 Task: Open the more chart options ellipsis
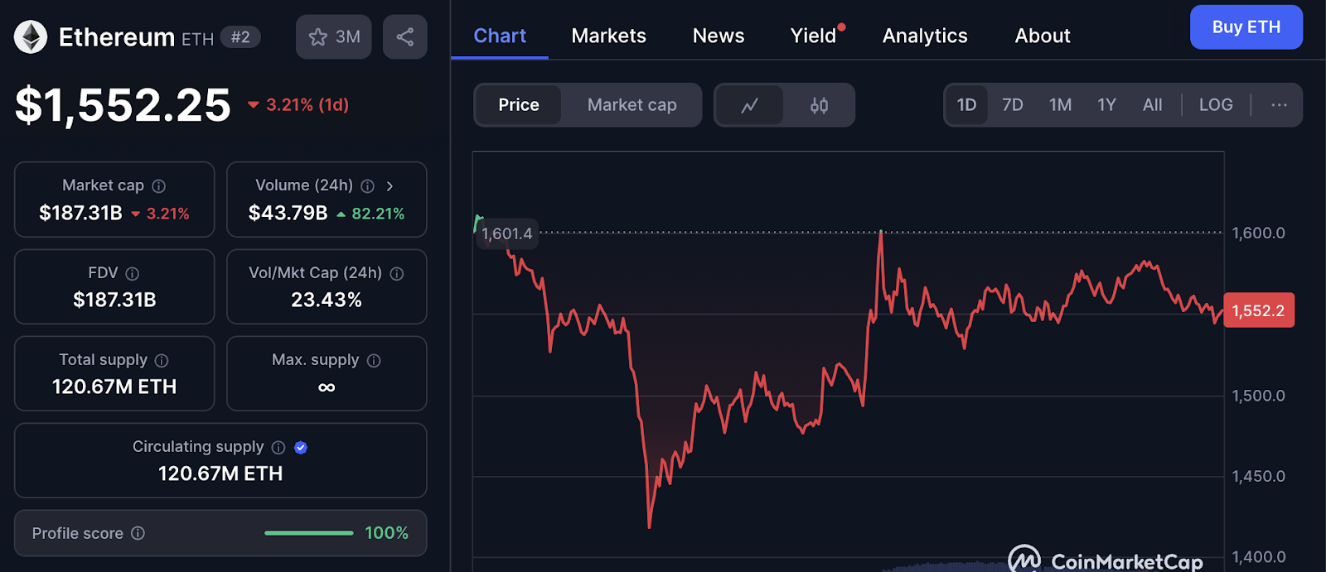pyautogui.click(x=1279, y=105)
